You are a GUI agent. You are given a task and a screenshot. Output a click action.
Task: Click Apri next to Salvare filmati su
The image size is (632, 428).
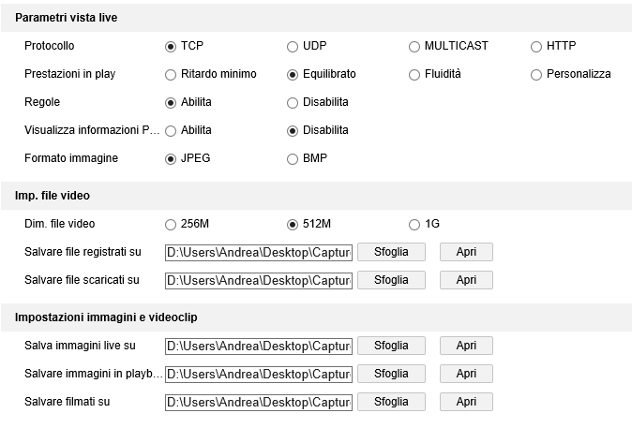pos(466,402)
